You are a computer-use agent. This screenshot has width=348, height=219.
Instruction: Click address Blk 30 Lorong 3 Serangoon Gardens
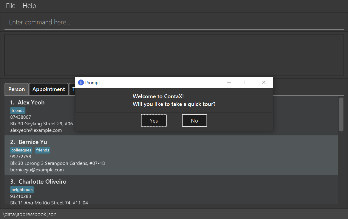point(58,163)
